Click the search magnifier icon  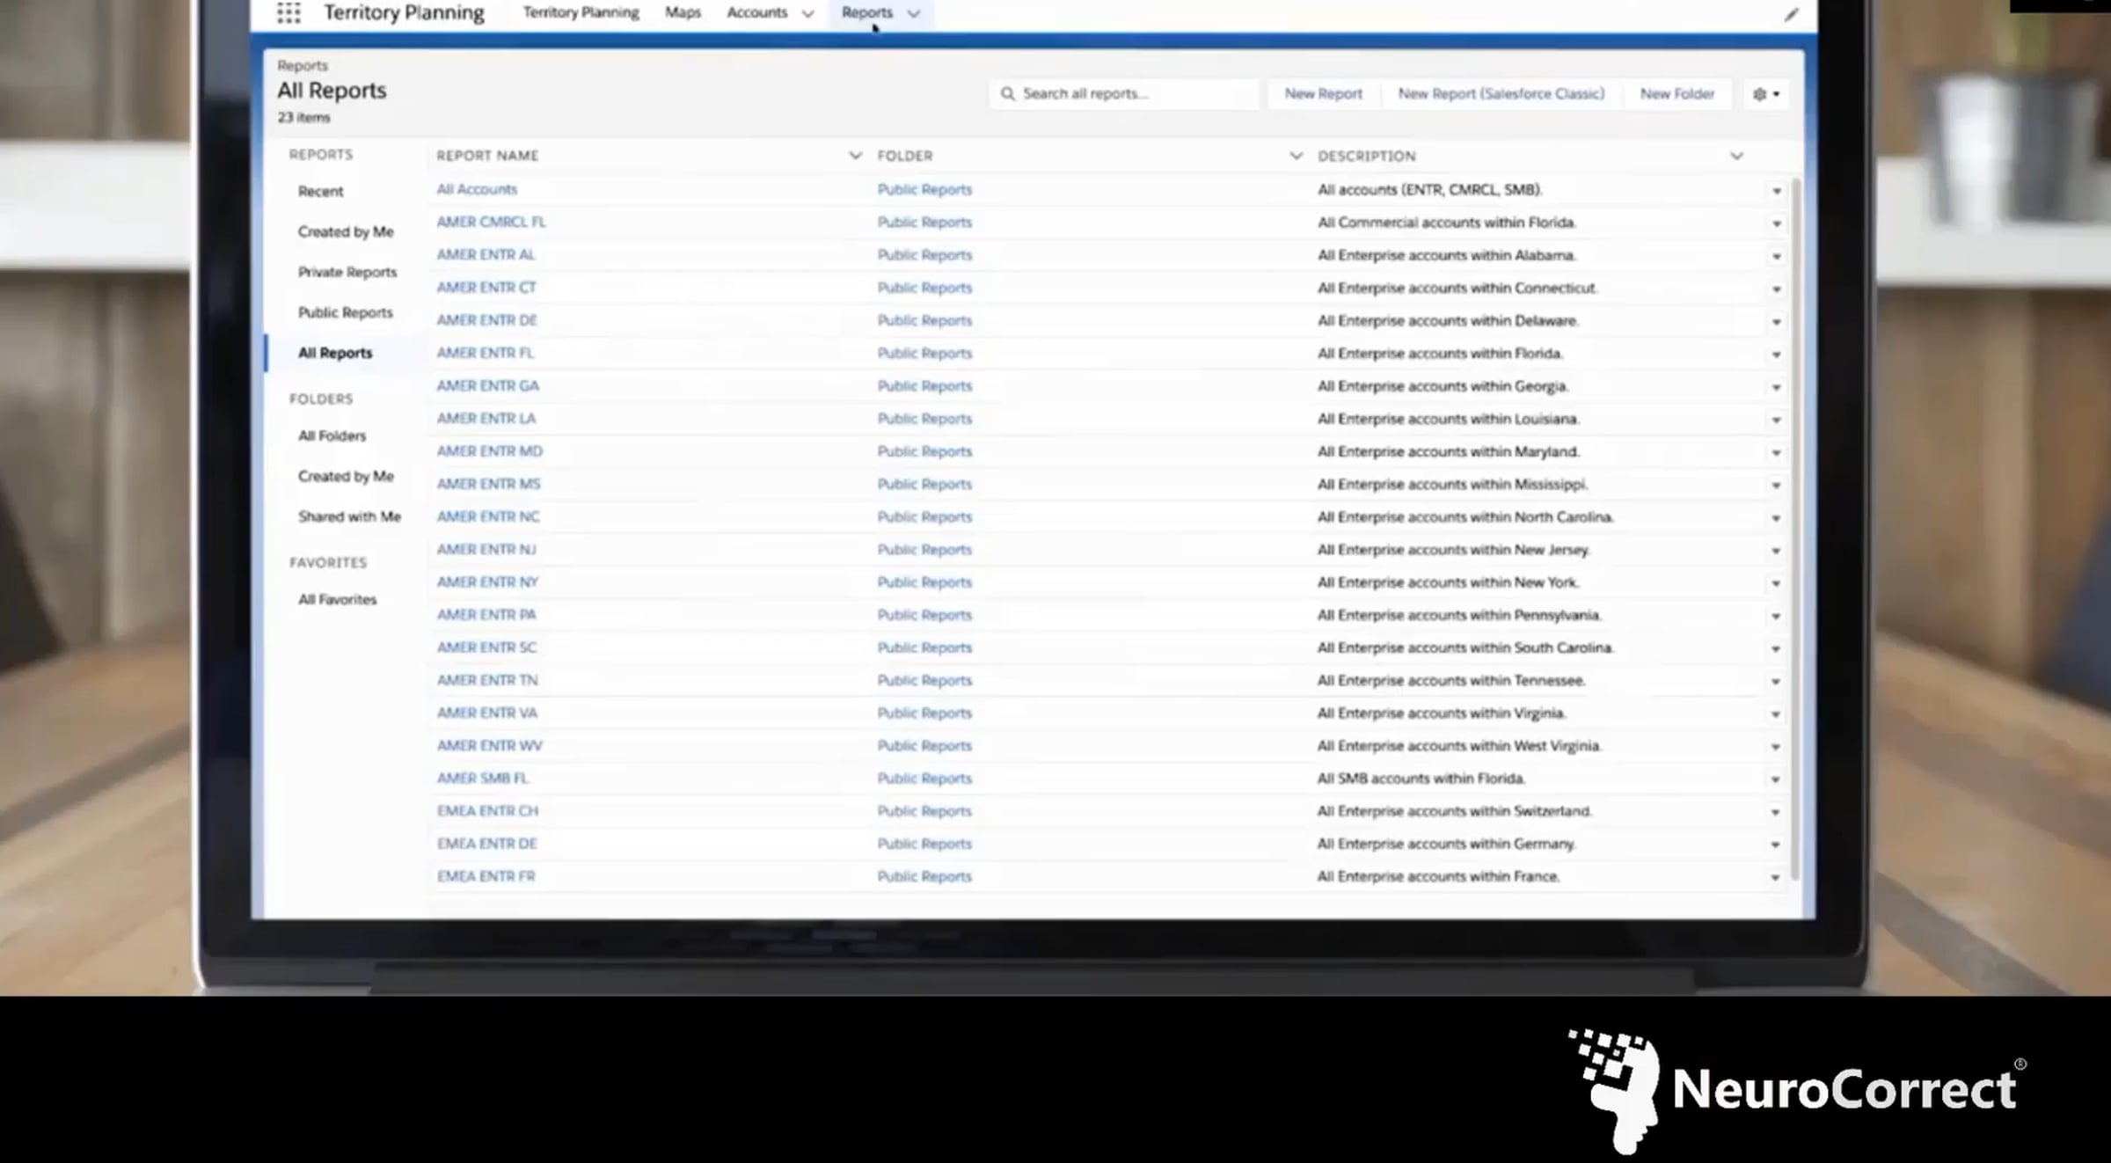click(1008, 94)
